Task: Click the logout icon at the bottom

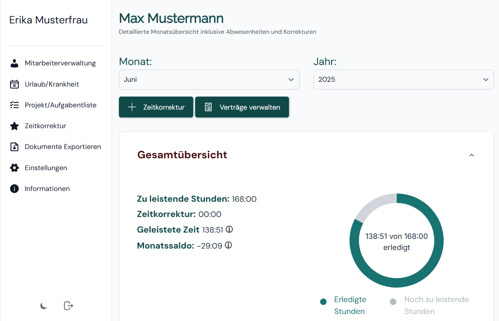Action: (68, 305)
